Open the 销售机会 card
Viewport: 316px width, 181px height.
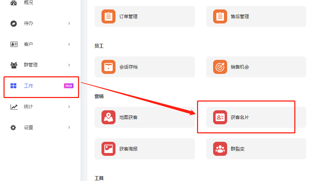[x=256, y=67]
